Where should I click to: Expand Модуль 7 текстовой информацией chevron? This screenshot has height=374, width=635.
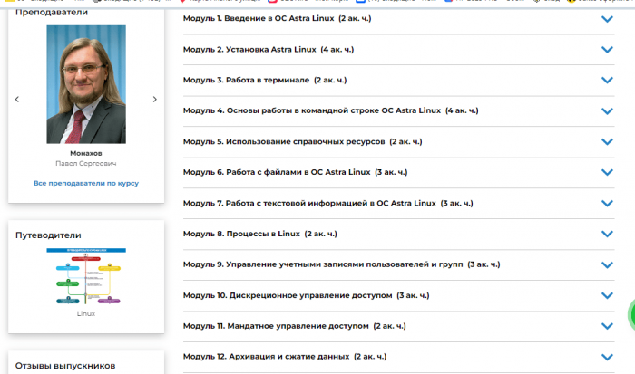(x=607, y=204)
